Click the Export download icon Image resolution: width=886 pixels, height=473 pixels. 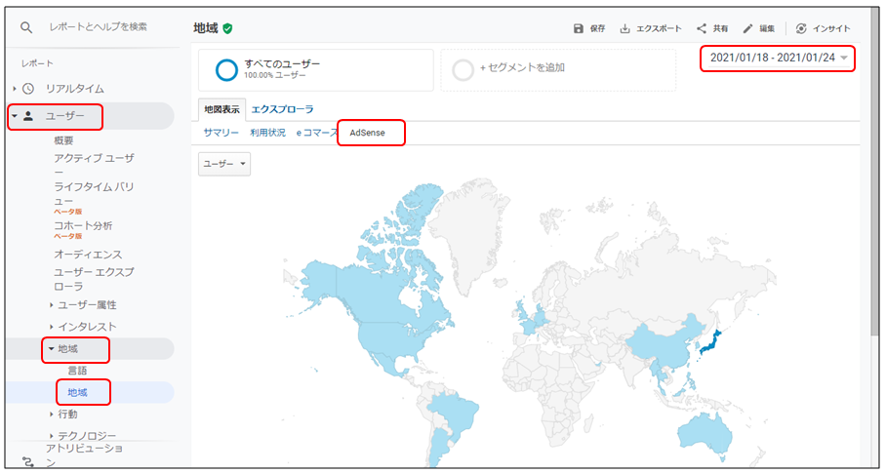[x=624, y=29]
